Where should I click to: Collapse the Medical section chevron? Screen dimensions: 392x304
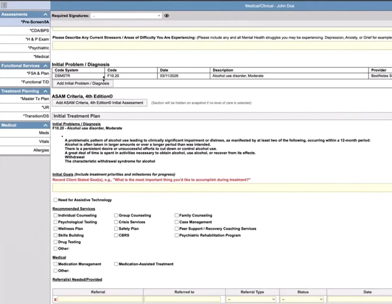[x=45, y=125]
